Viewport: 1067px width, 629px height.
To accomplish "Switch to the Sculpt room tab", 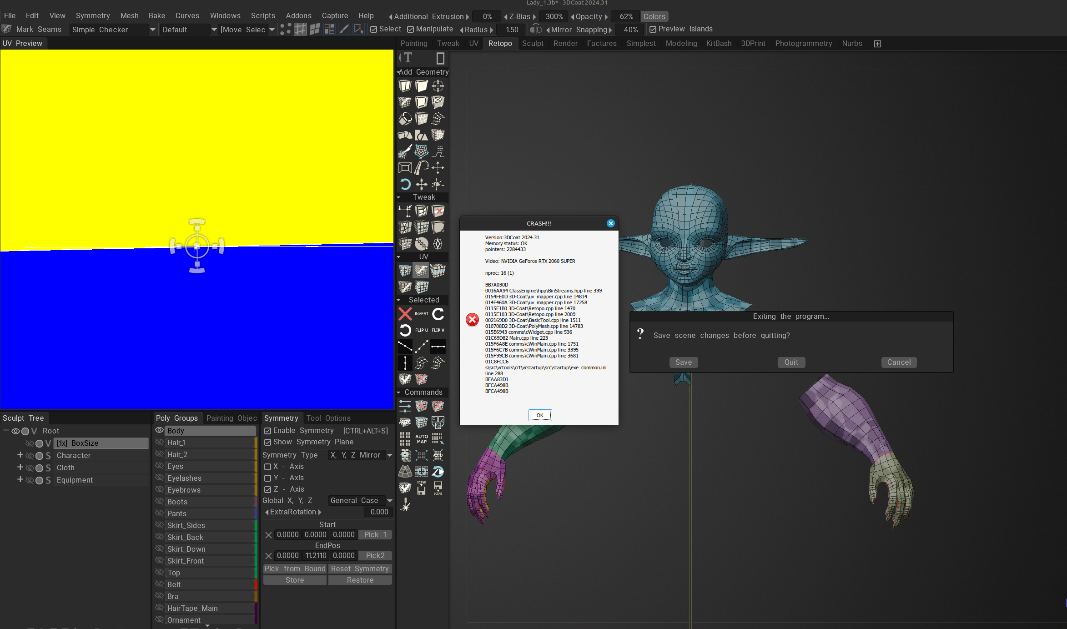I will [532, 43].
